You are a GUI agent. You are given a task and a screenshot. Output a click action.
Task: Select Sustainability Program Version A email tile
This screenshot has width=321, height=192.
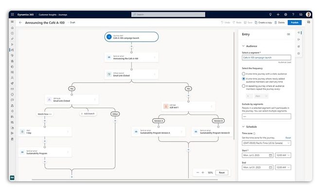[159, 132]
